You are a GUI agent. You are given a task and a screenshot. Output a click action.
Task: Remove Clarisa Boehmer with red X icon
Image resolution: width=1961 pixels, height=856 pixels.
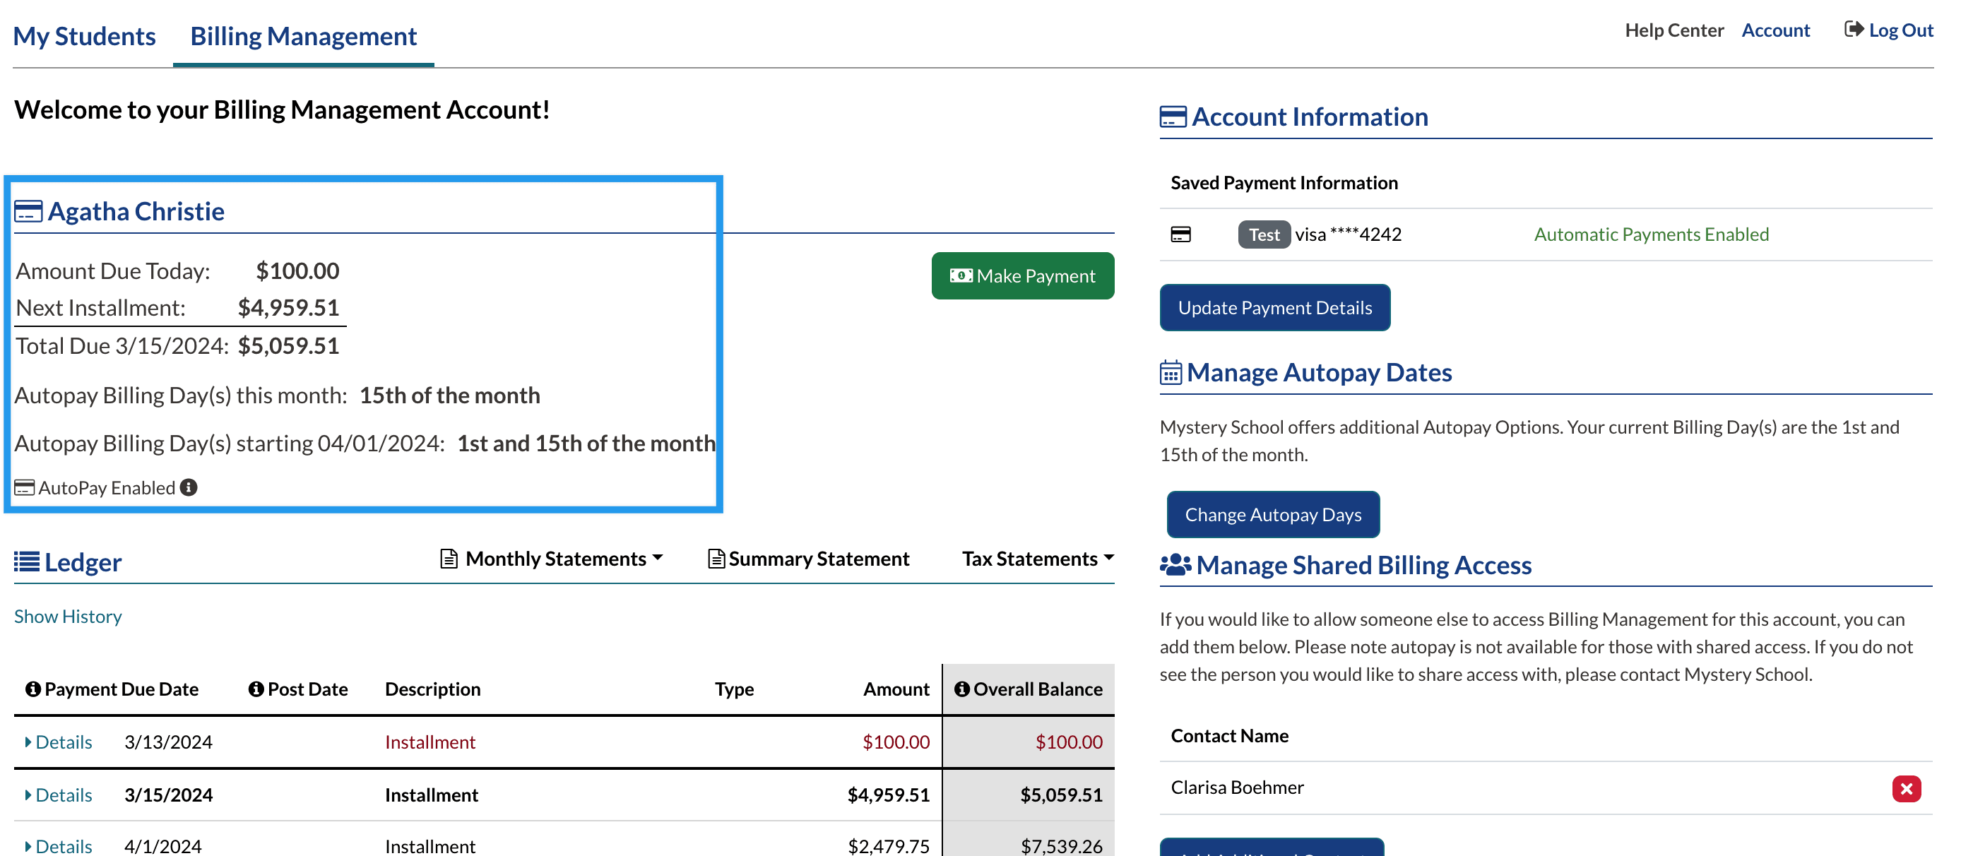pyautogui.click(x=1905, y=788)
